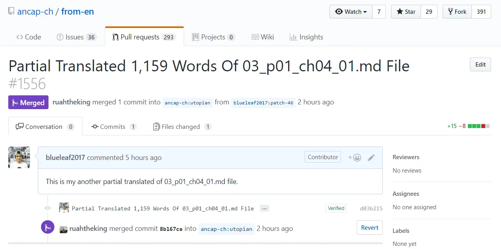Screen dimensions: 501x249
Task: Open ruahtheking profile in merge event
Action: [88, 229]
